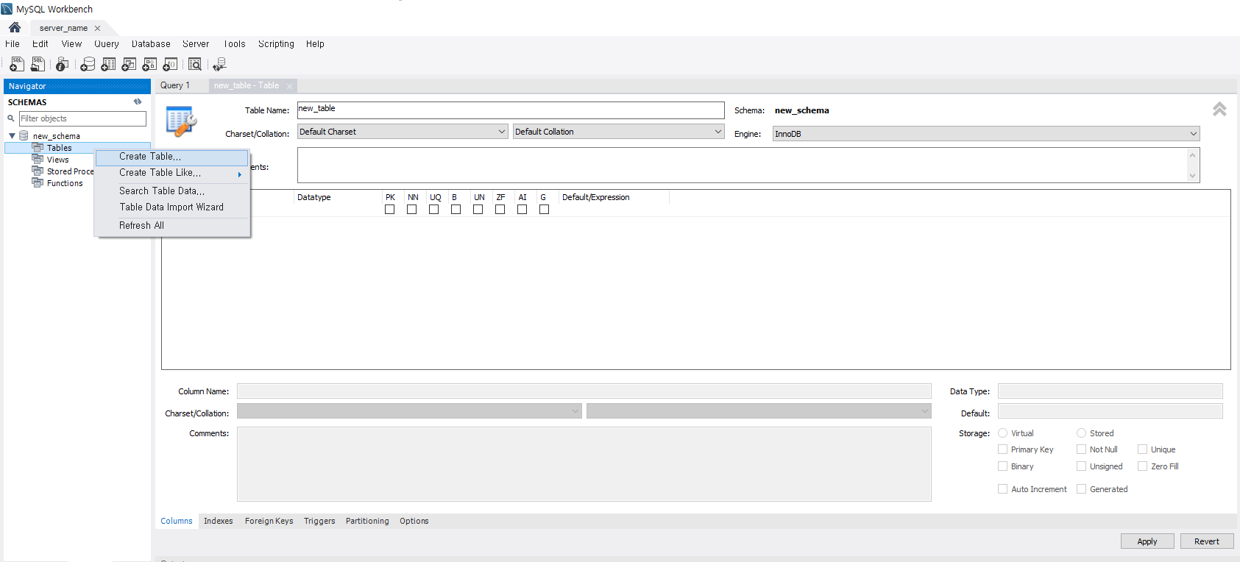Tick the B binary column checkbox
This screenshot has height=562, width=1240.
456,210
